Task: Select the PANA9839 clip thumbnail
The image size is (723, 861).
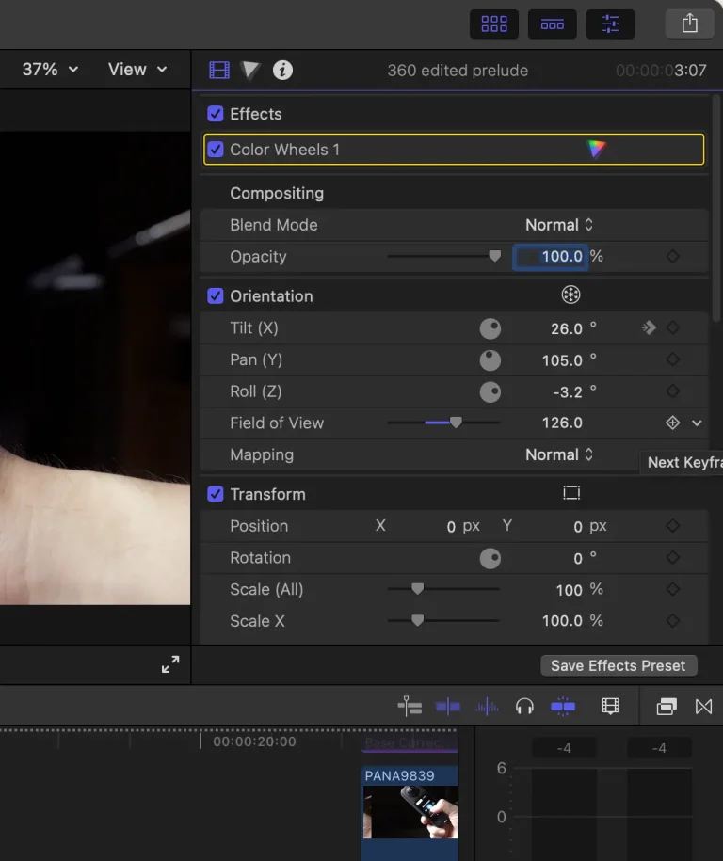Action: [x=410, y=811]
